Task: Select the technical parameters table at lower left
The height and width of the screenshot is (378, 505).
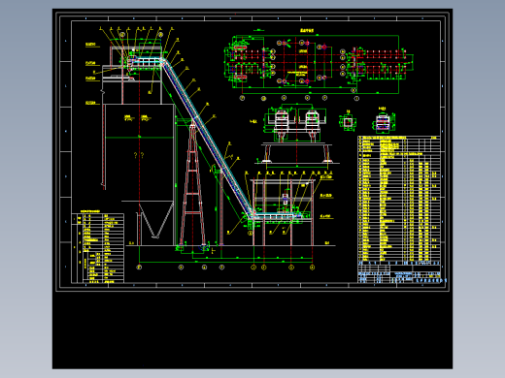Action: click(97, 248)
